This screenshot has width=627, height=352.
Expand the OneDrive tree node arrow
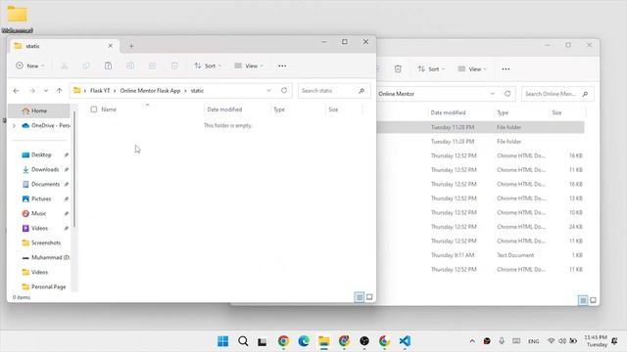point(14,126)
